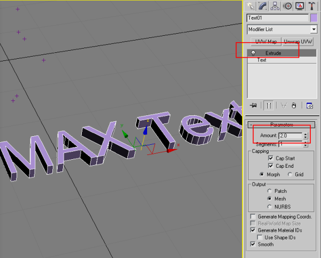The image size is (321, 258).
Task: Open the Modifier List dropdown
Action: pyautogui.click(x=282, y=29)
